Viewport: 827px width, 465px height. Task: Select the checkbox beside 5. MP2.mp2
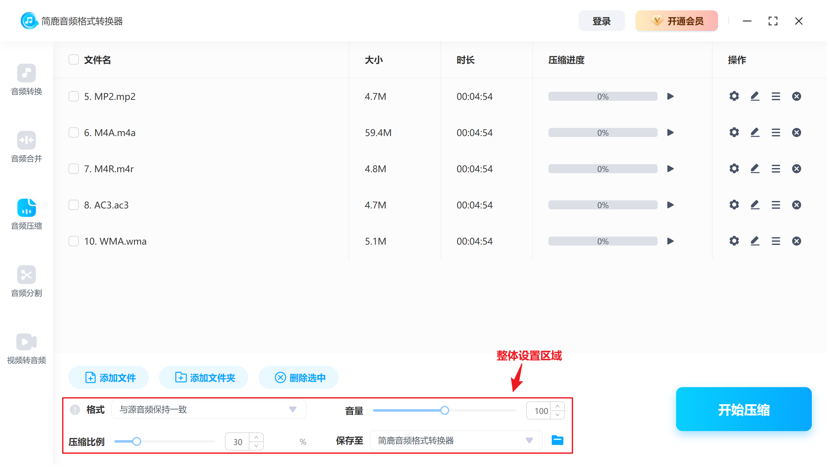[73, 96]
